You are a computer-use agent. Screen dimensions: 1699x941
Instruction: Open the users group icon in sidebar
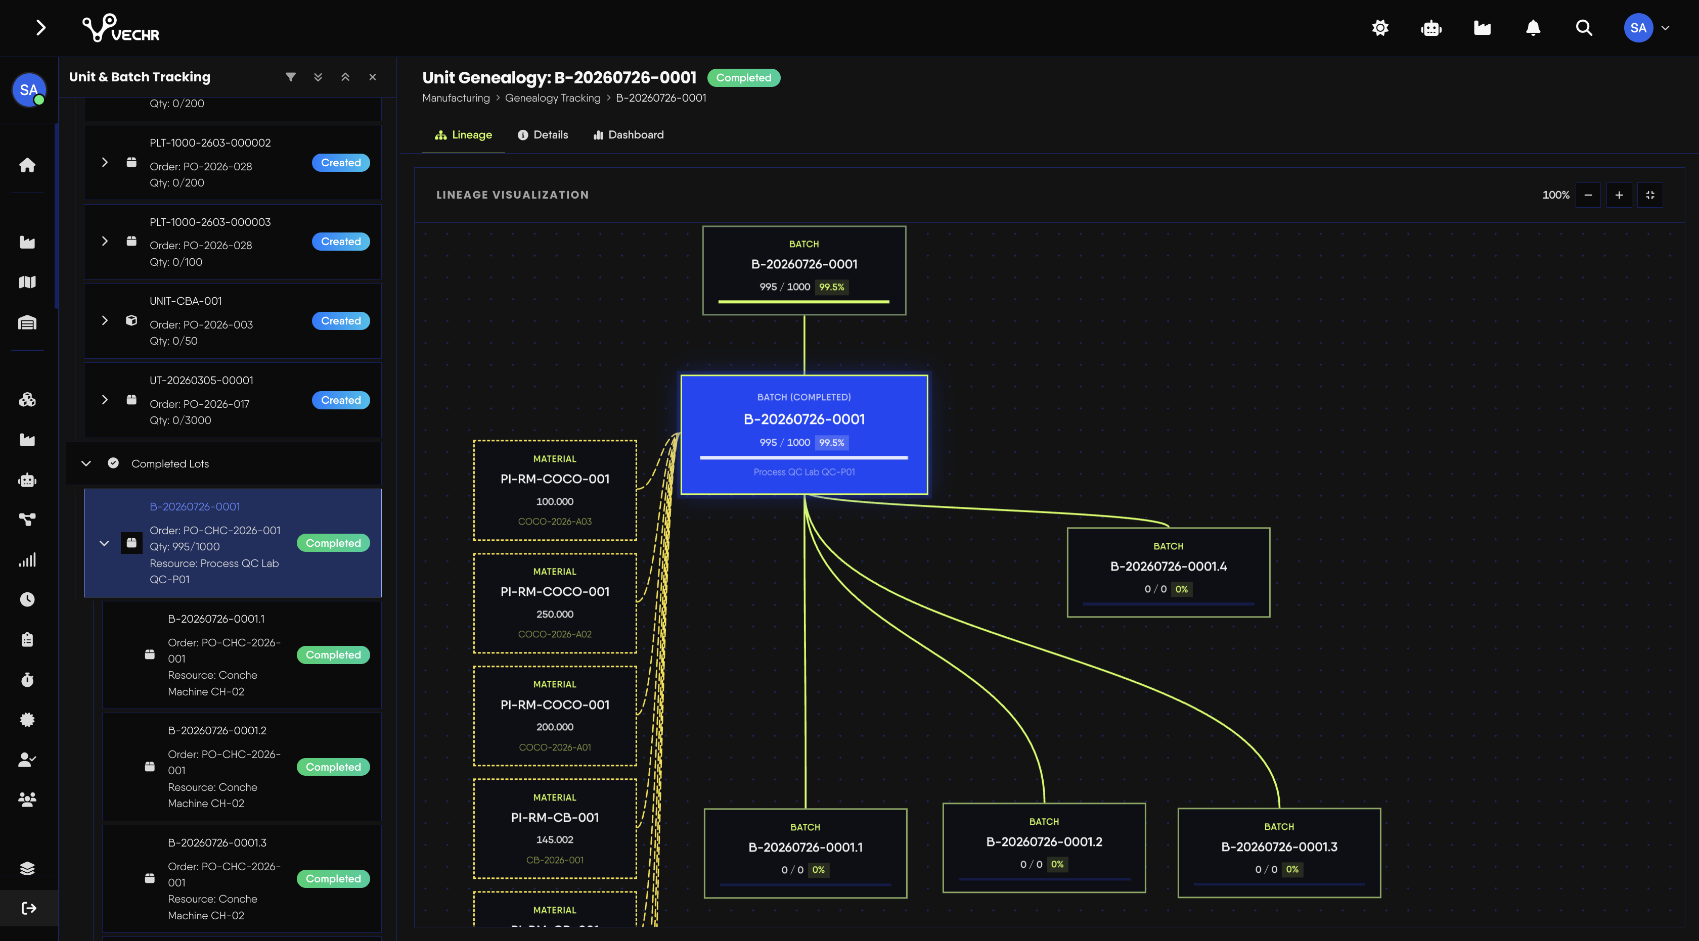(x=27, y=799)
